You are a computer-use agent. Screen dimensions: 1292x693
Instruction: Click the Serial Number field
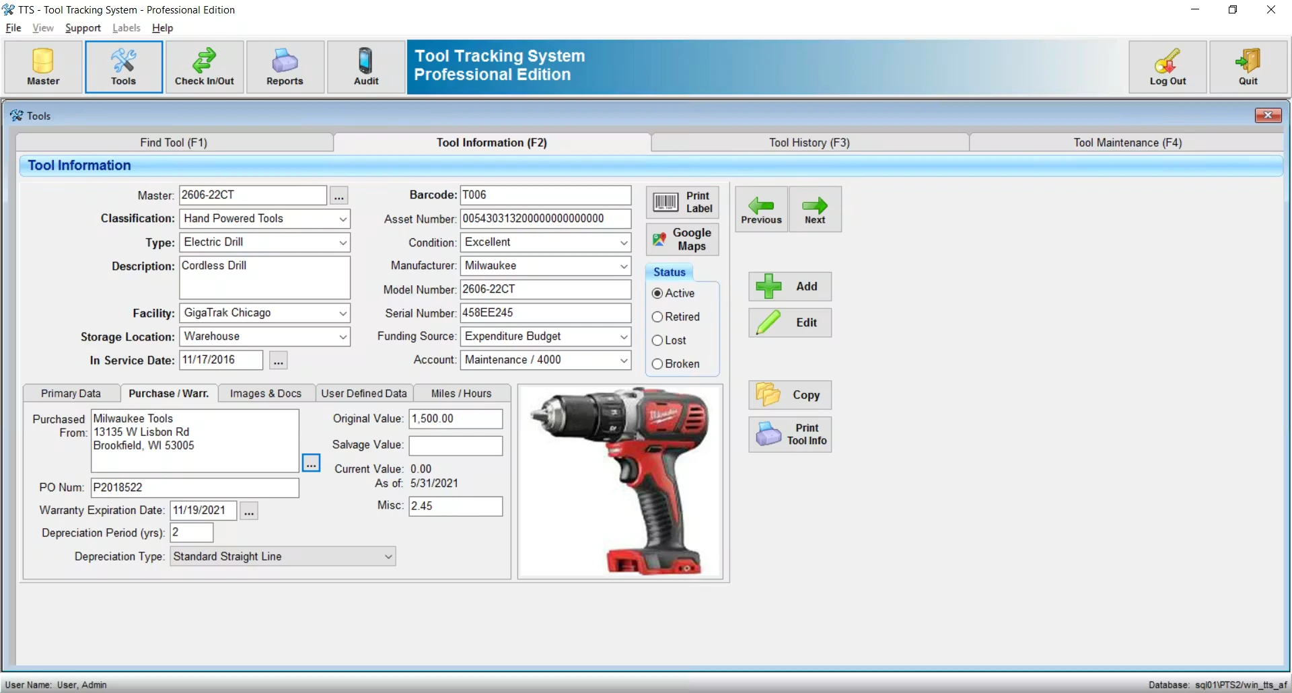546,313
